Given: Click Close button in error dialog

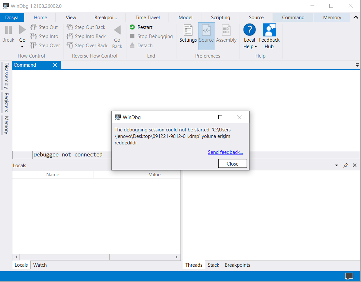Looking at the screenshot, I should point(233,164).
